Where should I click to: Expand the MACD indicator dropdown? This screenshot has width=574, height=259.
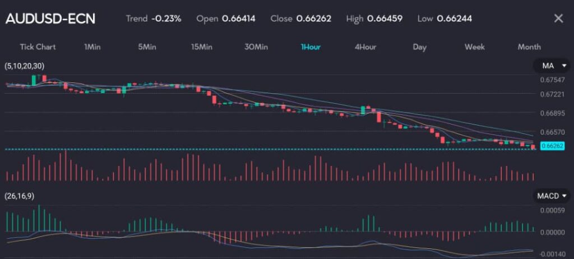(552, 196)
